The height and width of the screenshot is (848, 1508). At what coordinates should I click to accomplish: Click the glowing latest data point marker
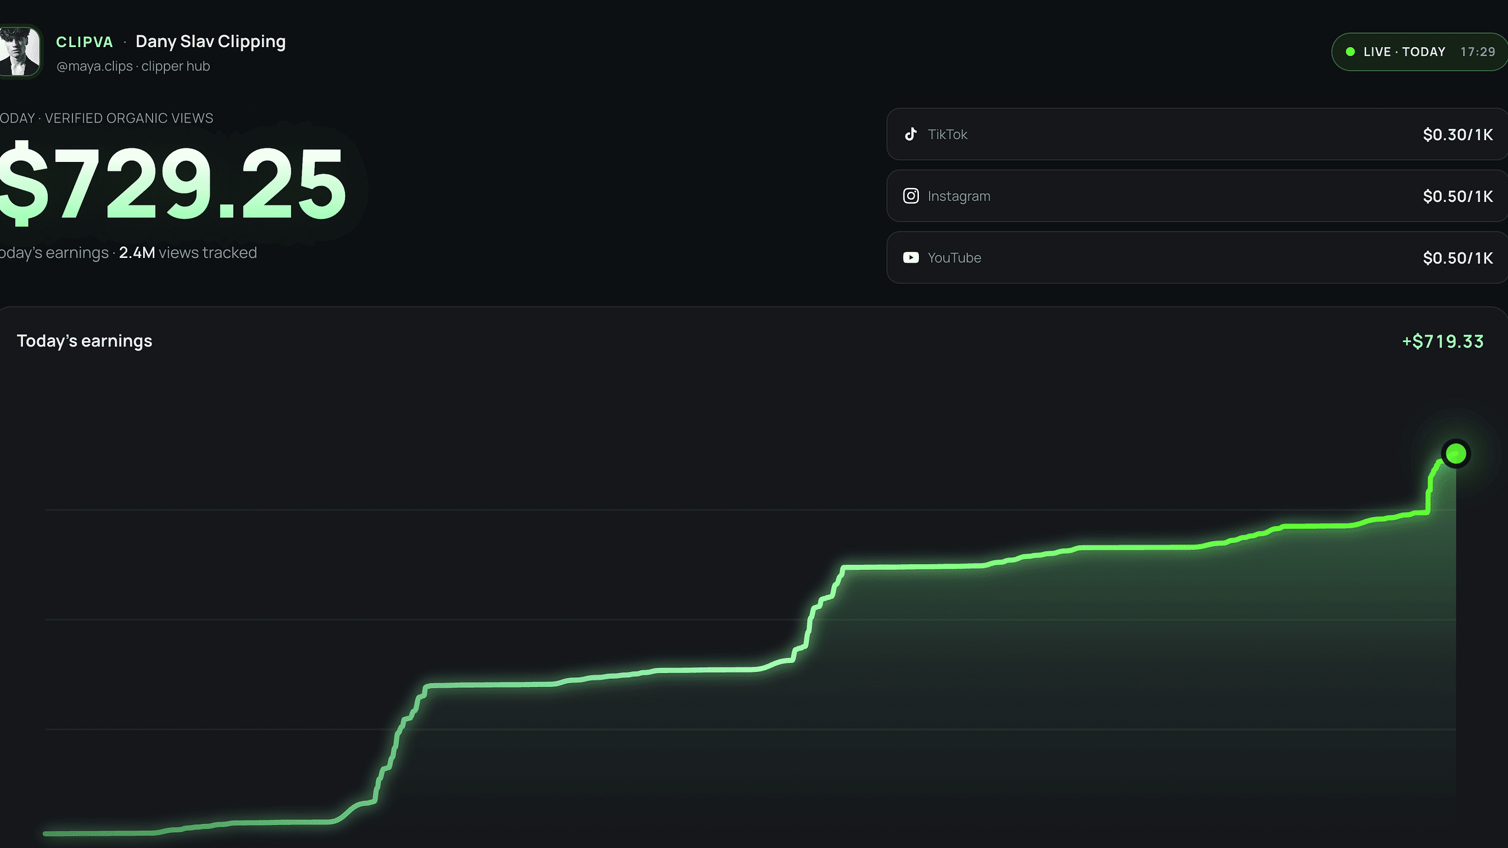click(1456, 453)
